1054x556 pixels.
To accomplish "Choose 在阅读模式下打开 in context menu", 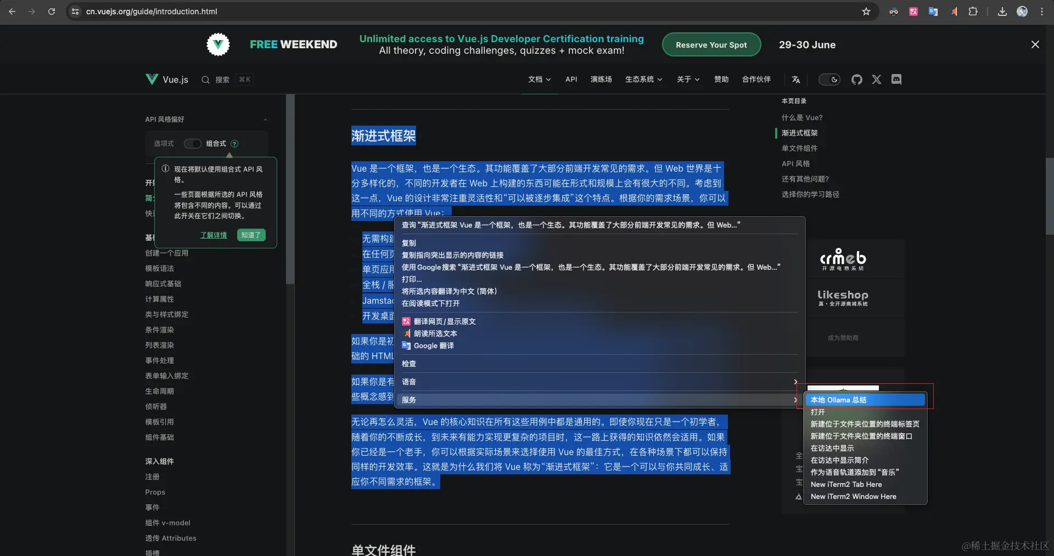I will pyautogui.click(x=600, y=303).
